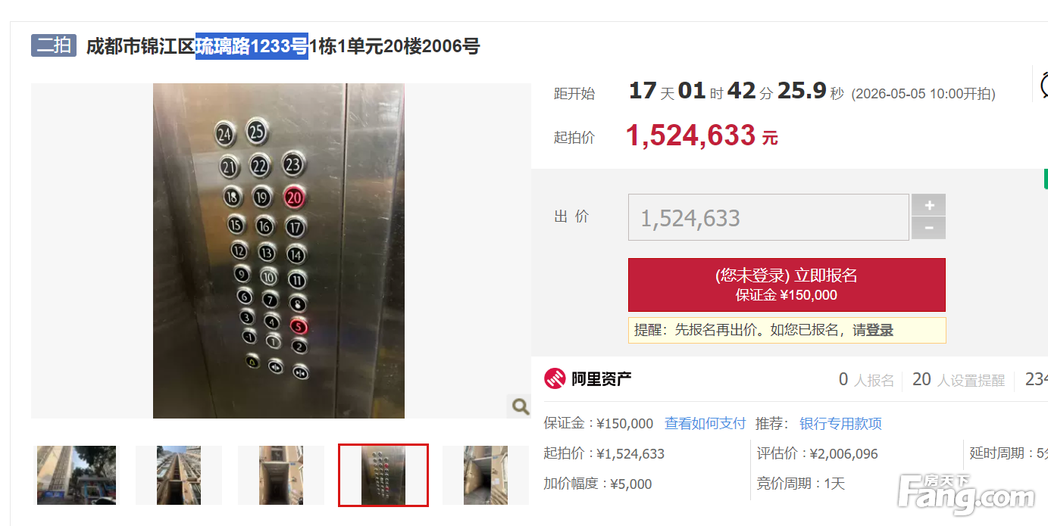Open 银行专用款项 recommendation link
Viewport: 1048px width, 526px height.
click(840, 423)
